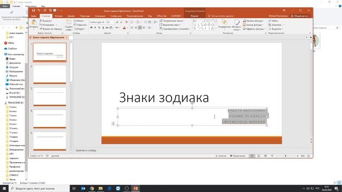The image size is (342, 192).
Task: Toggle bold formatting (Ж)
Action: click(91, 28)
